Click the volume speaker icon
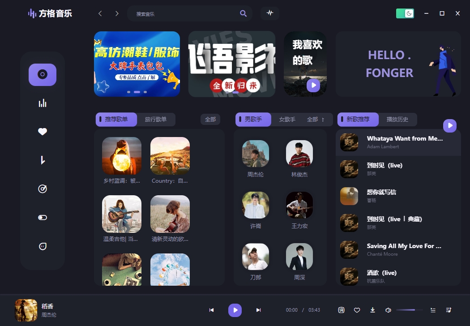This screenshot has width=470, height=326. [388, 309]
